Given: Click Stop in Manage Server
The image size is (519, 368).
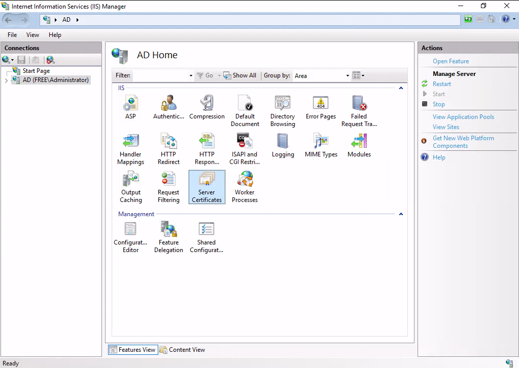Looking at the screenshot, I should 438,104.
